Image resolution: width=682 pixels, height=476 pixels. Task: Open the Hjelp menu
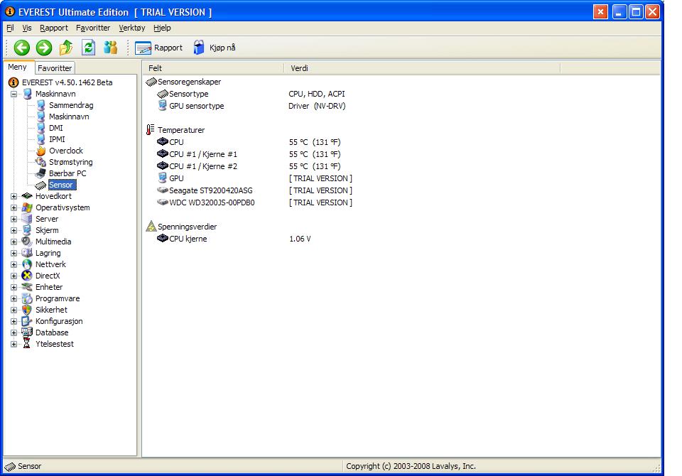162,28
